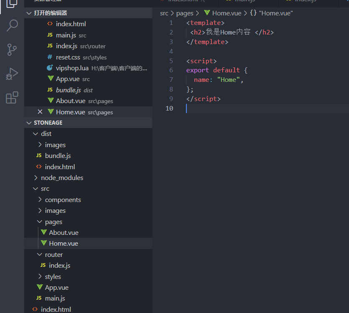Click the braces icon in breadcrumb
This screenshot has height=313, width=349.
point(253,13)
